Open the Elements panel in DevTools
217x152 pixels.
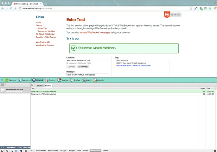(11, 80)
